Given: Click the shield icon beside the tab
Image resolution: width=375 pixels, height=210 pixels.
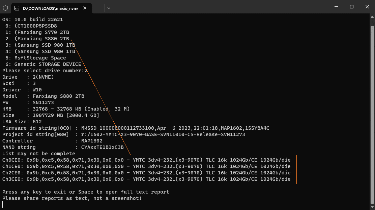Looking at the screenshot, I should coord(5,8).
